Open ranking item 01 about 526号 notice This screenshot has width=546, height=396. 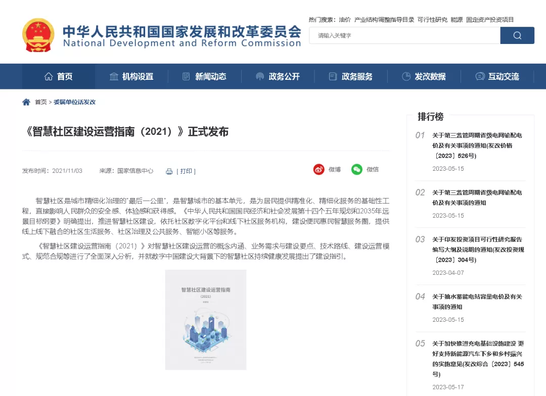(x=477, y=145)
